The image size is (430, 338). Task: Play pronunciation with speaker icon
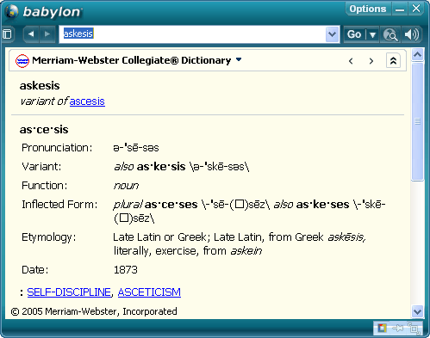point(412,34)
